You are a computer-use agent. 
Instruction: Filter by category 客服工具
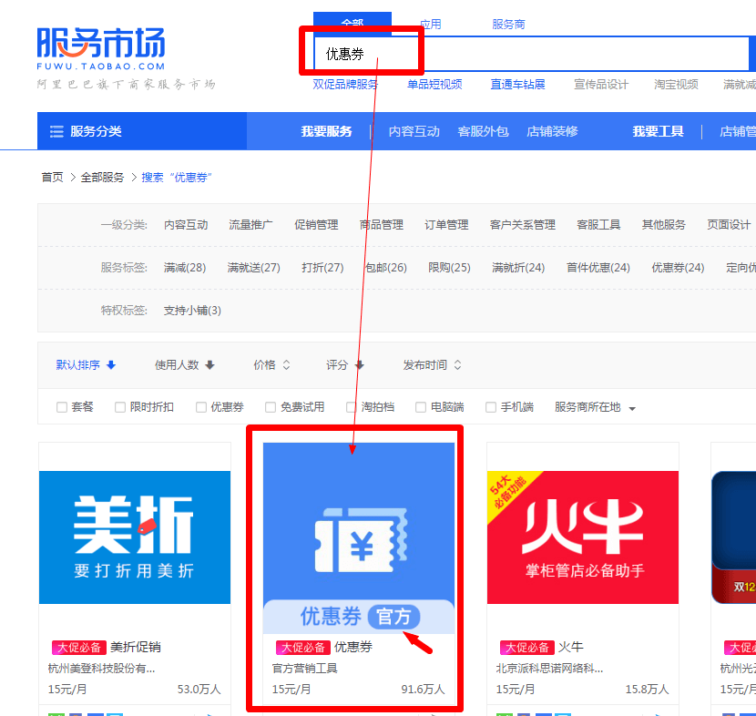click(598, 225)
